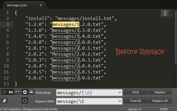Toggle in selection search option
177x111 pixels.
[x=31, y=92]
